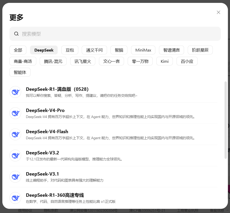Select the 豆包 filter tag
The image size is (230, 213).
coord(70,50)
